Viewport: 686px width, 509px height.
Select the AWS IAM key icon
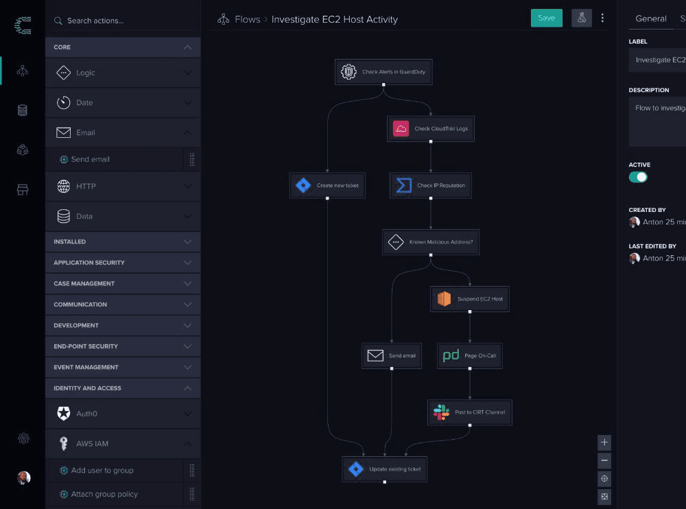(63, 443)
